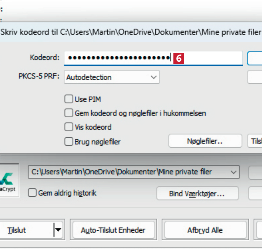Click the cut-off button right of PKCS-5 PRF dropdown

(x=255, y=77)
